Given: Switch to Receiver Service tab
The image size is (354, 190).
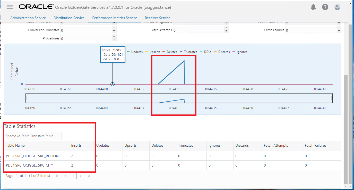Looking at the screenshot, I should (158, 18).
